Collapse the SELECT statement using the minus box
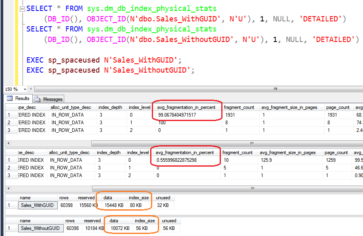Screen dimensions: 363x236 (22, 8)
